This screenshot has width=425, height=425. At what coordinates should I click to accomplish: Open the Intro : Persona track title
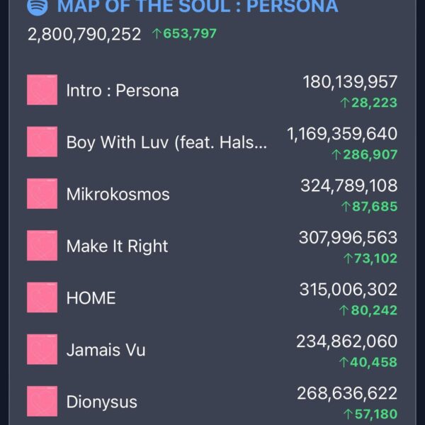coord(122,91)
